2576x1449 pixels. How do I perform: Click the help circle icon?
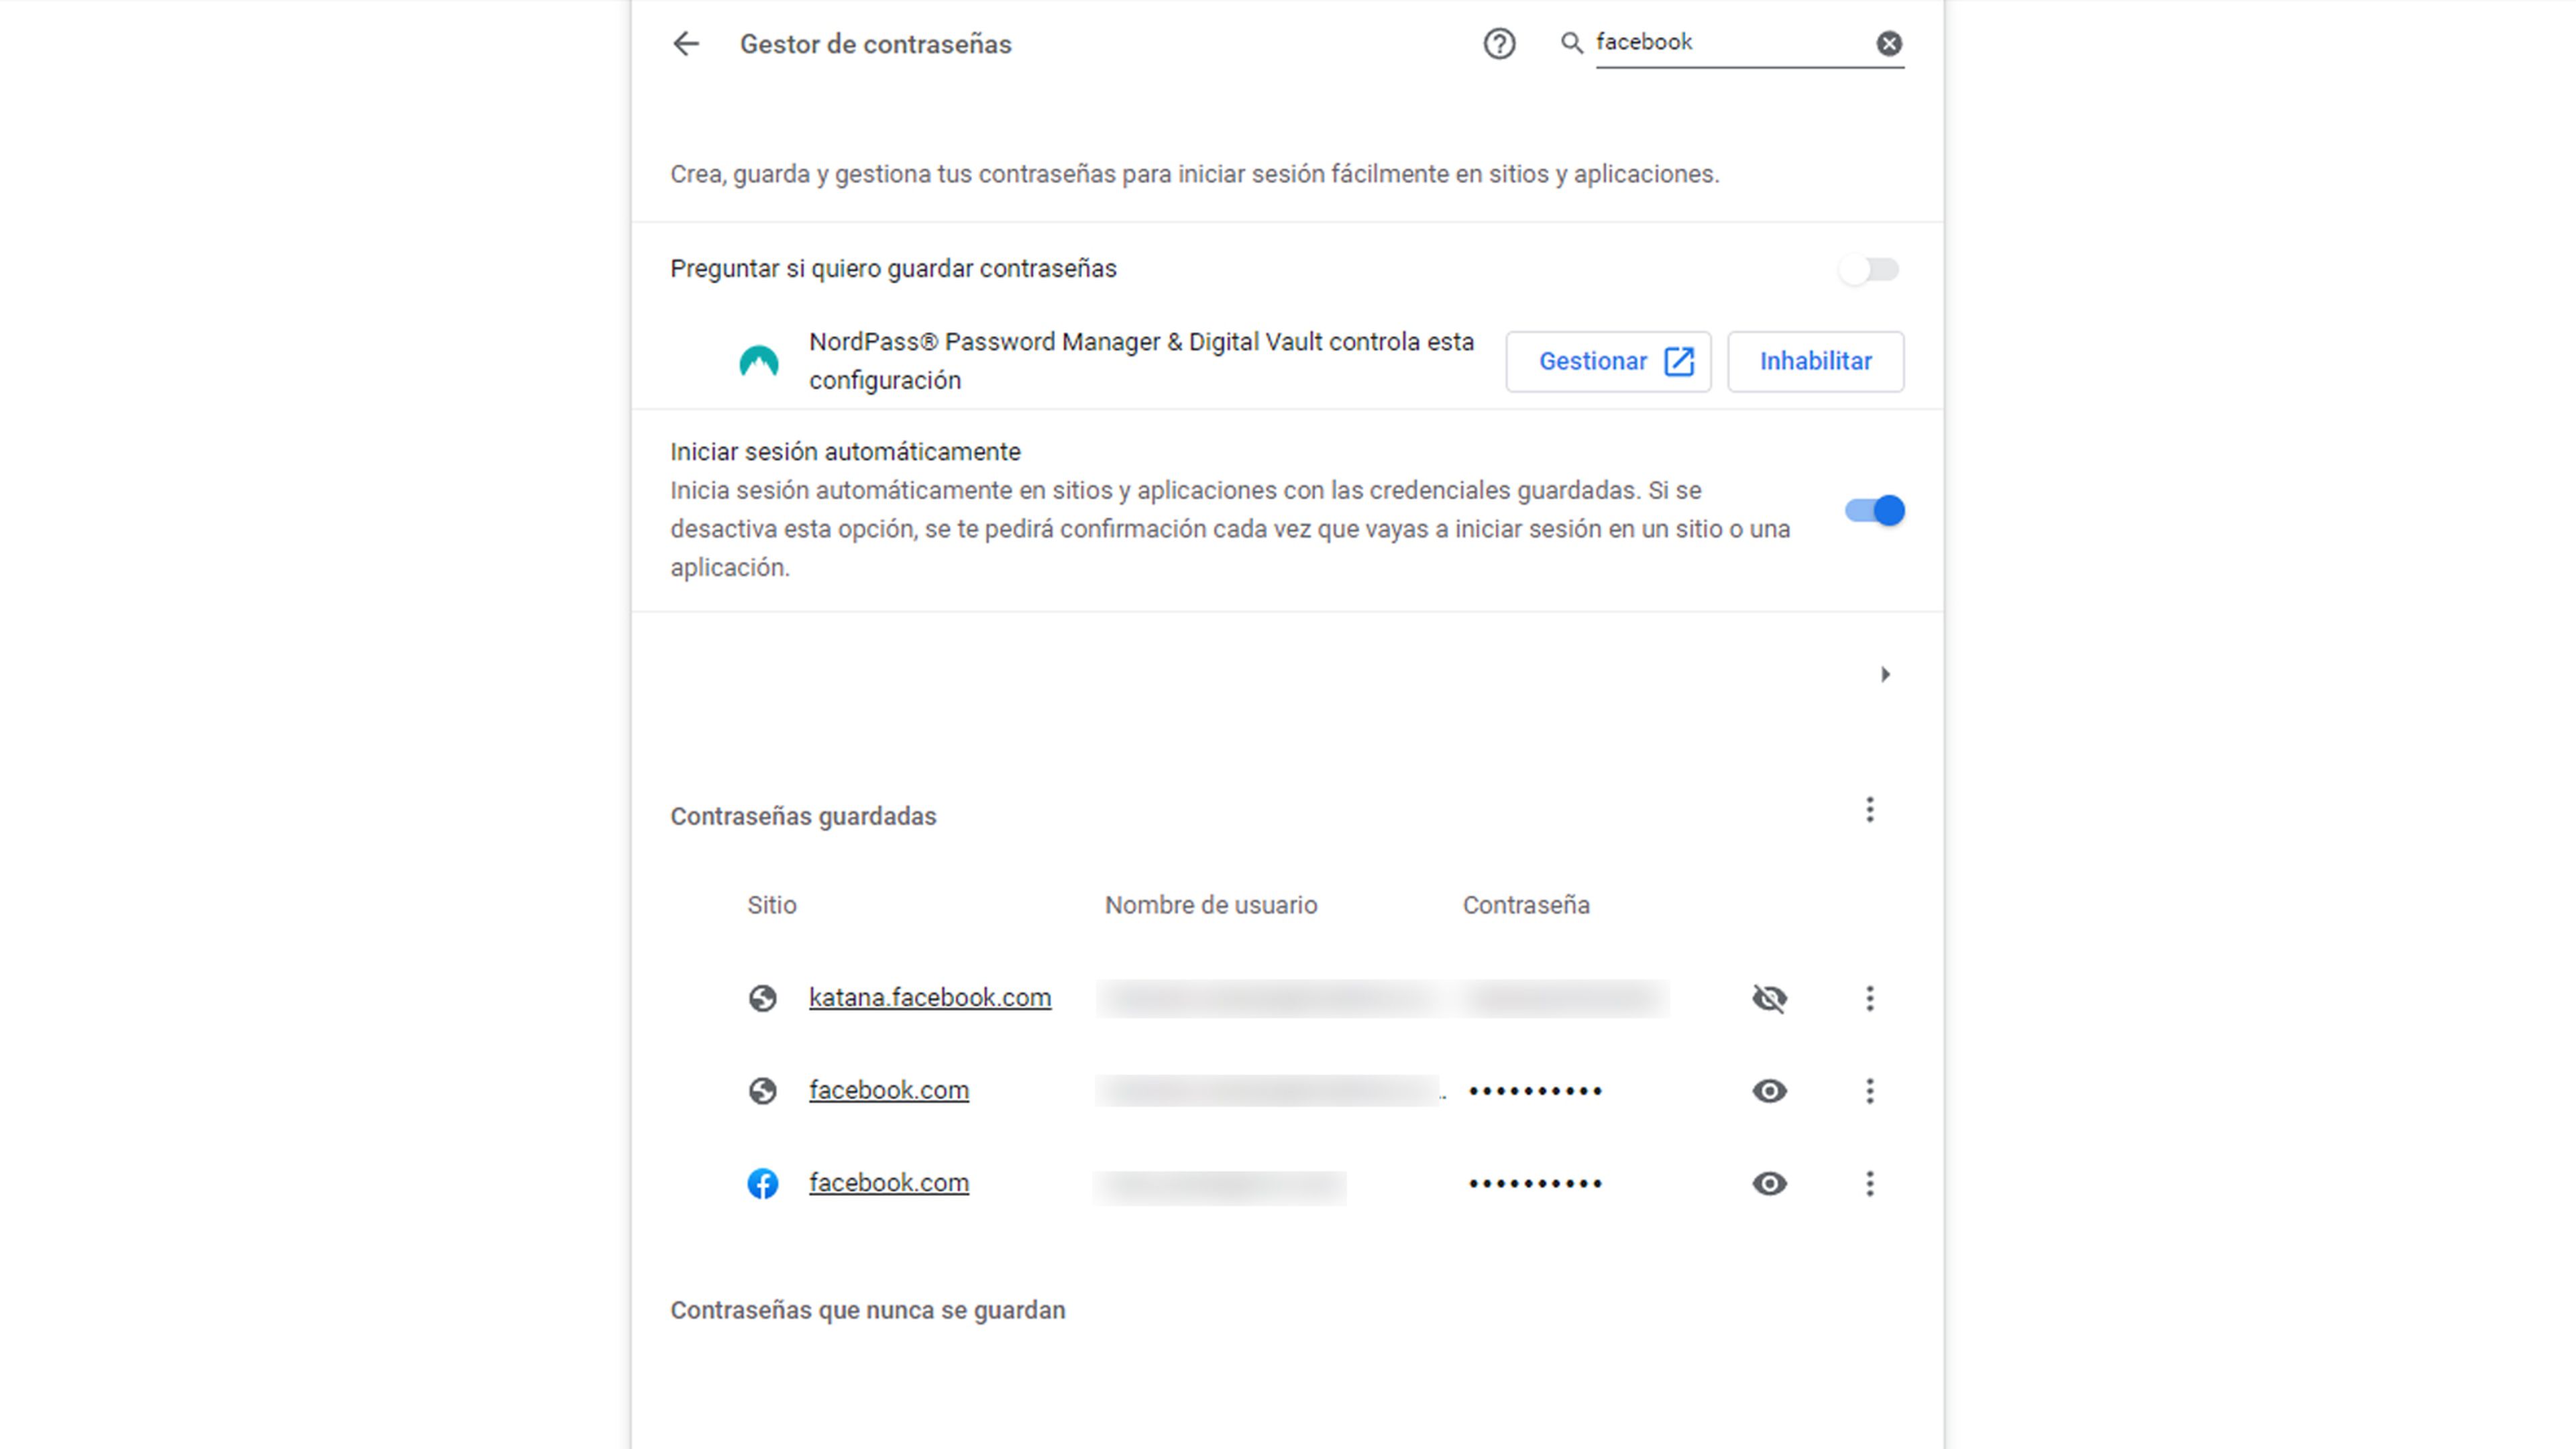(x=1499, y=42)
